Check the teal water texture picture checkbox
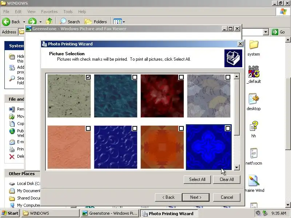Viewport: 291px width, 218px height. [x=135, y=77]
